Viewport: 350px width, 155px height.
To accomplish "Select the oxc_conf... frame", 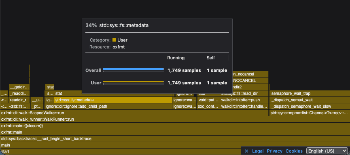I will click(208, 107).
